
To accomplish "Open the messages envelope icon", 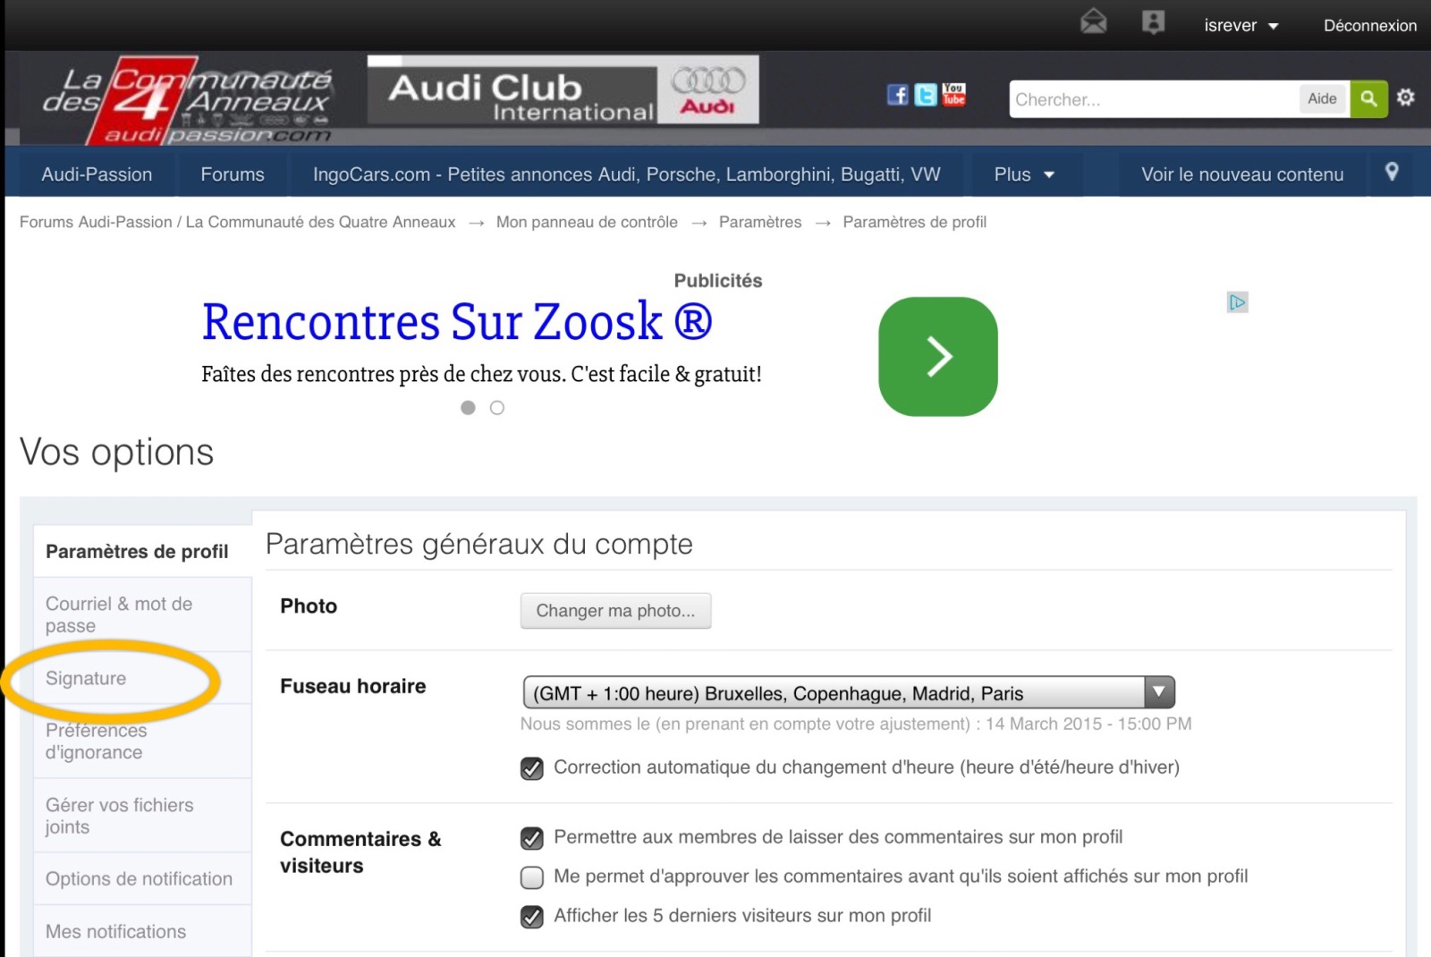I will (1093, 21).
